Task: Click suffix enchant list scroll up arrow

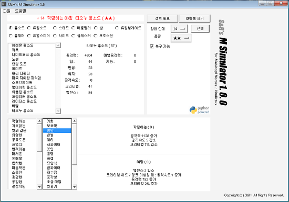Action: tap(74, 121)
